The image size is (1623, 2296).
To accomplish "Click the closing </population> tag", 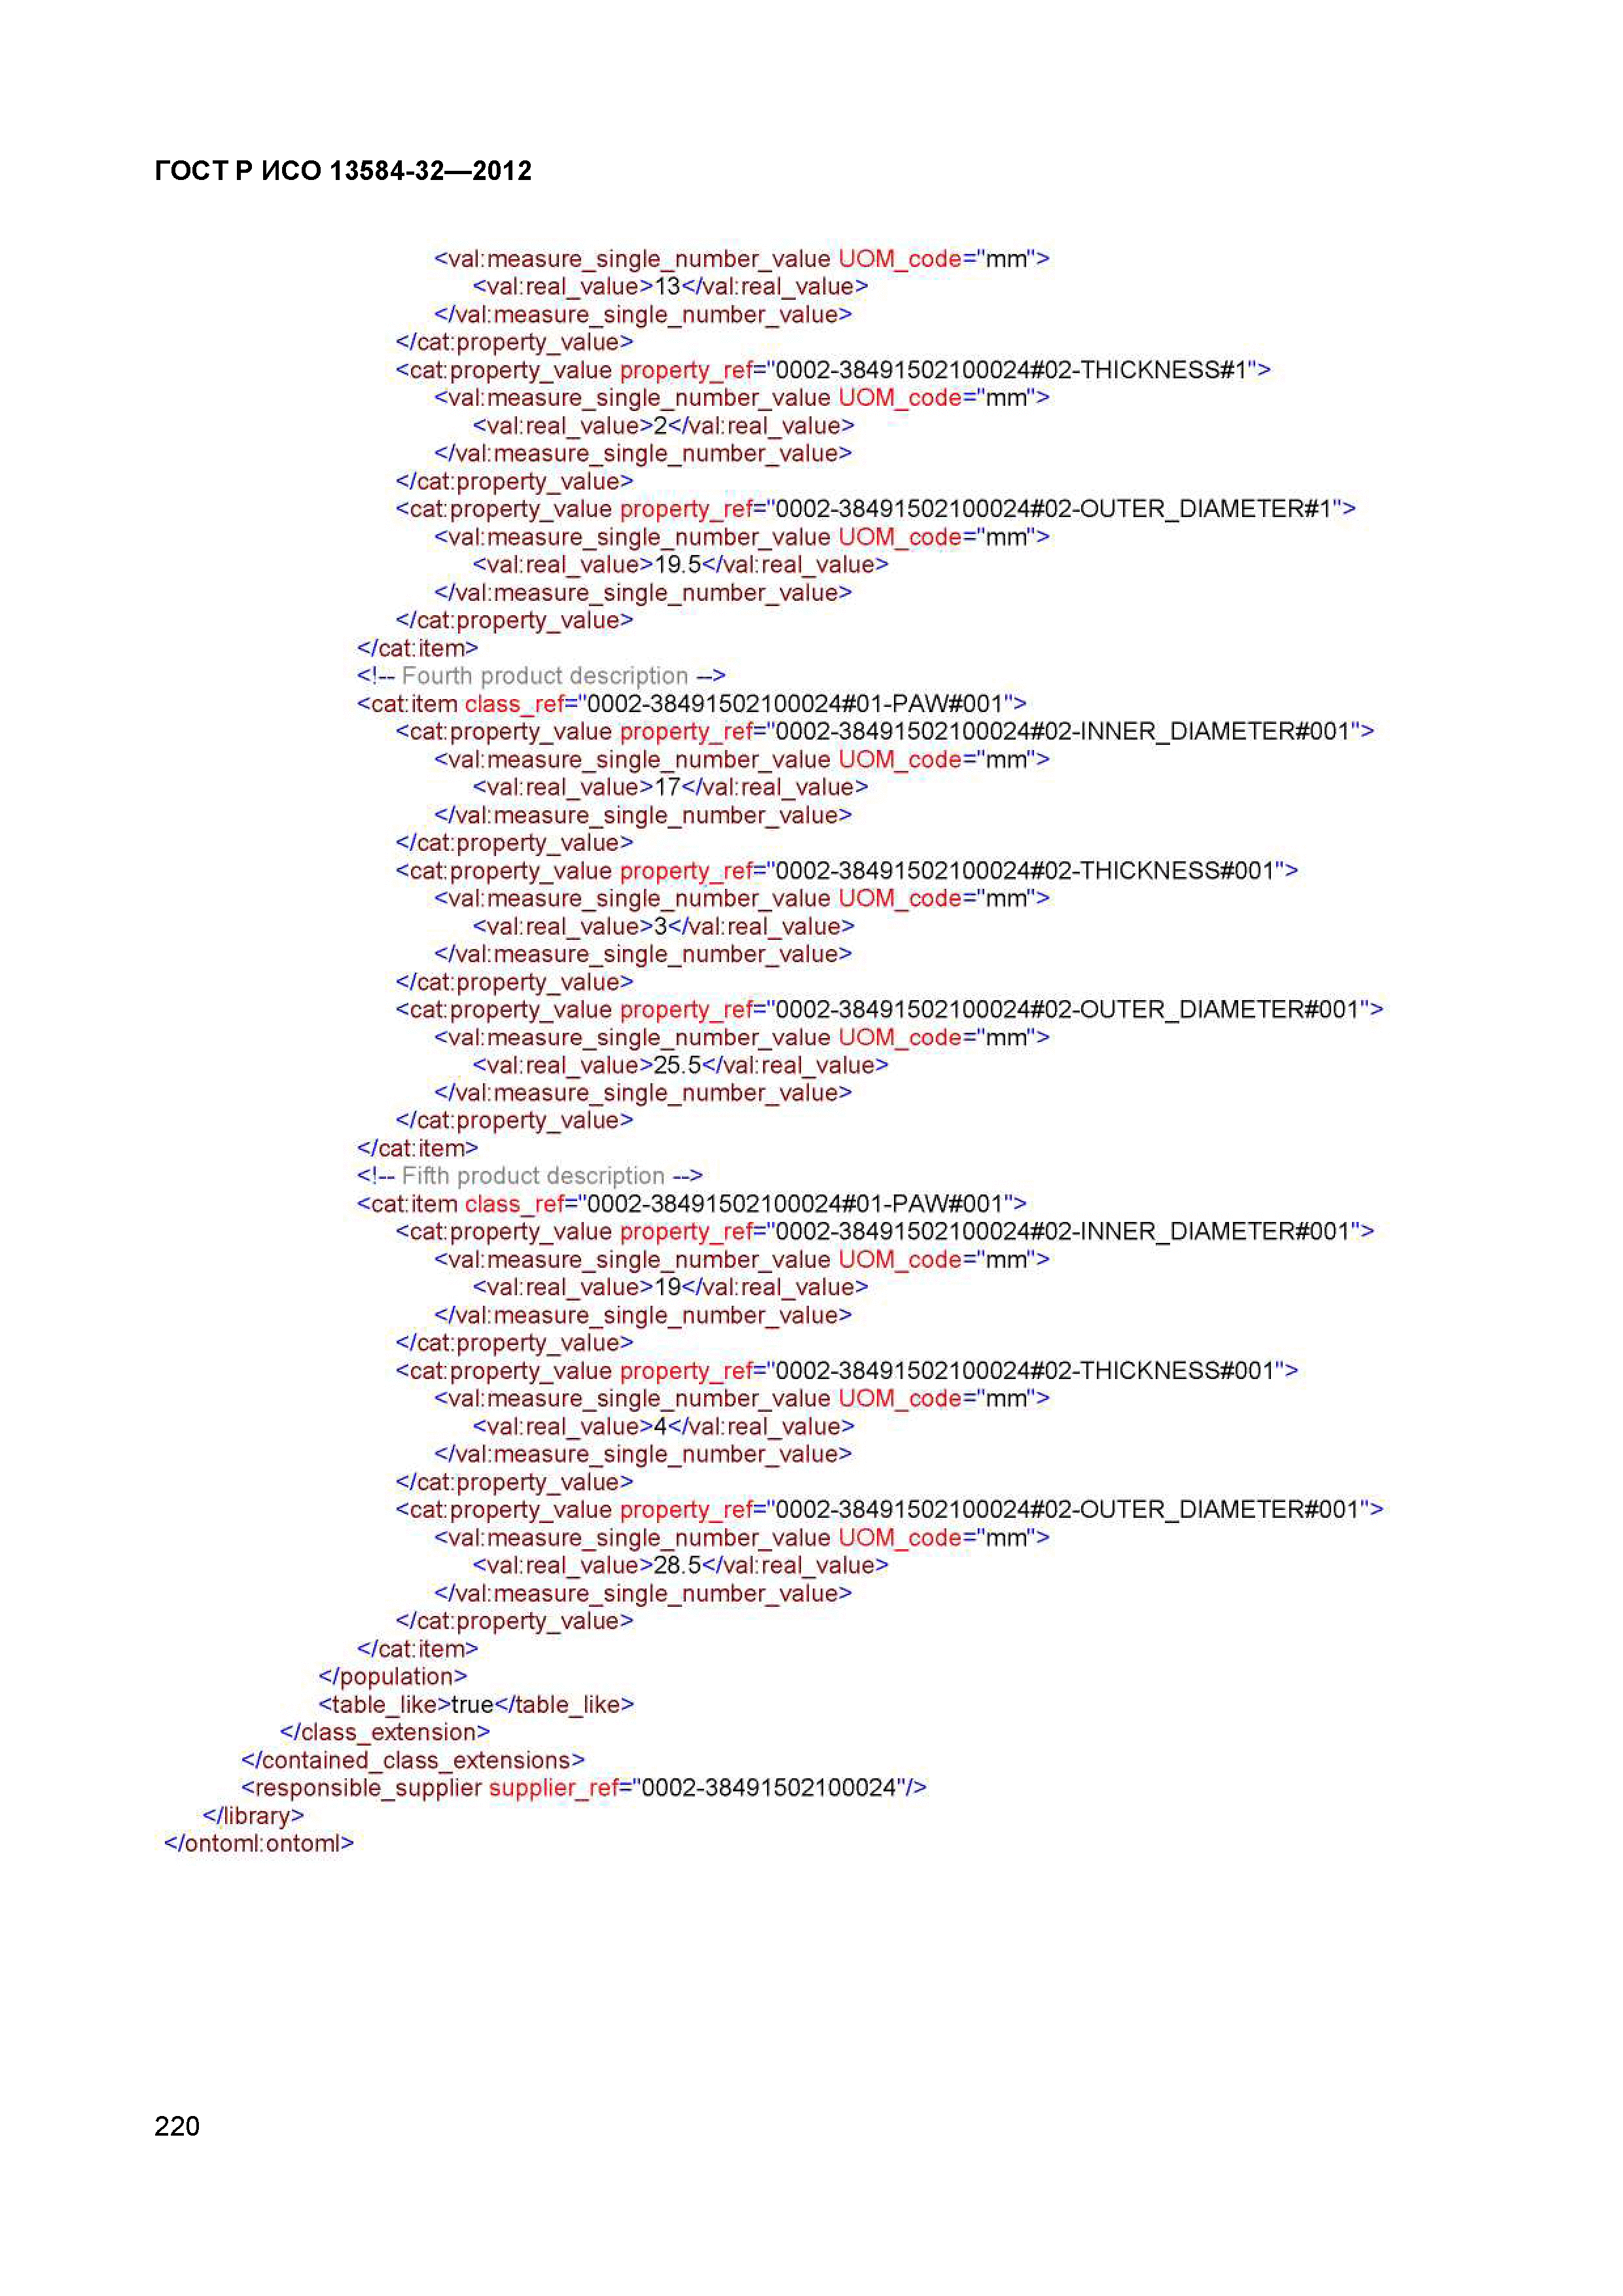I will pos(393,1677).
